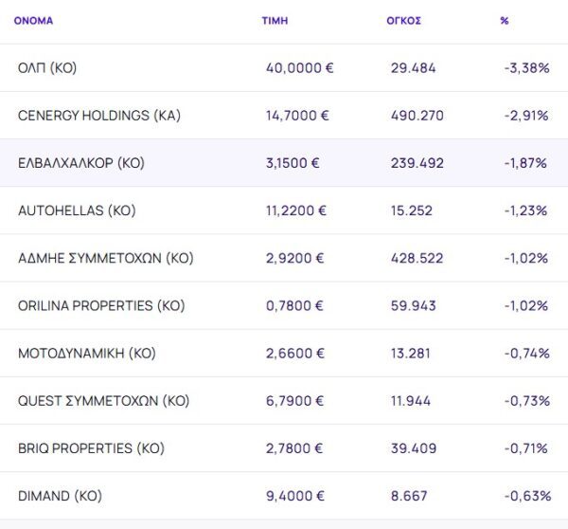Image resolution: width=568 pixels, height=529 pixels.
Task: Open the highlighted ΕΛΒΑΛΧΑΛΚΟΡ (ΚΟ) entry
Action: tap(81, 163)
